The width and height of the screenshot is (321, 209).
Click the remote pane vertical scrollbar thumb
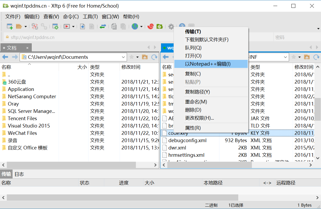point(318,108)
